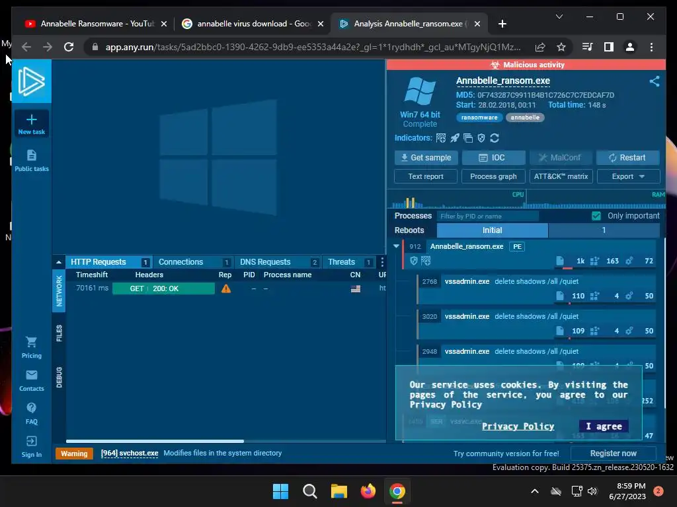
Task: Open the Export dropdown
Action: click(628, 176)
